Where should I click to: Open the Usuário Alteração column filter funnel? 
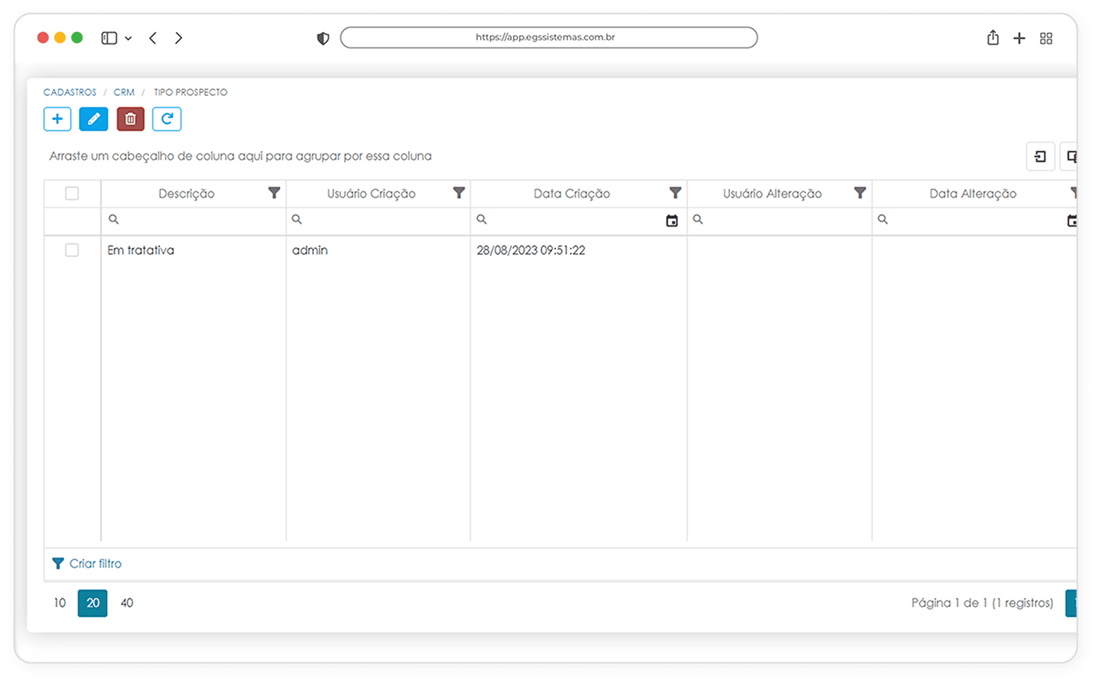click(860, 193)
